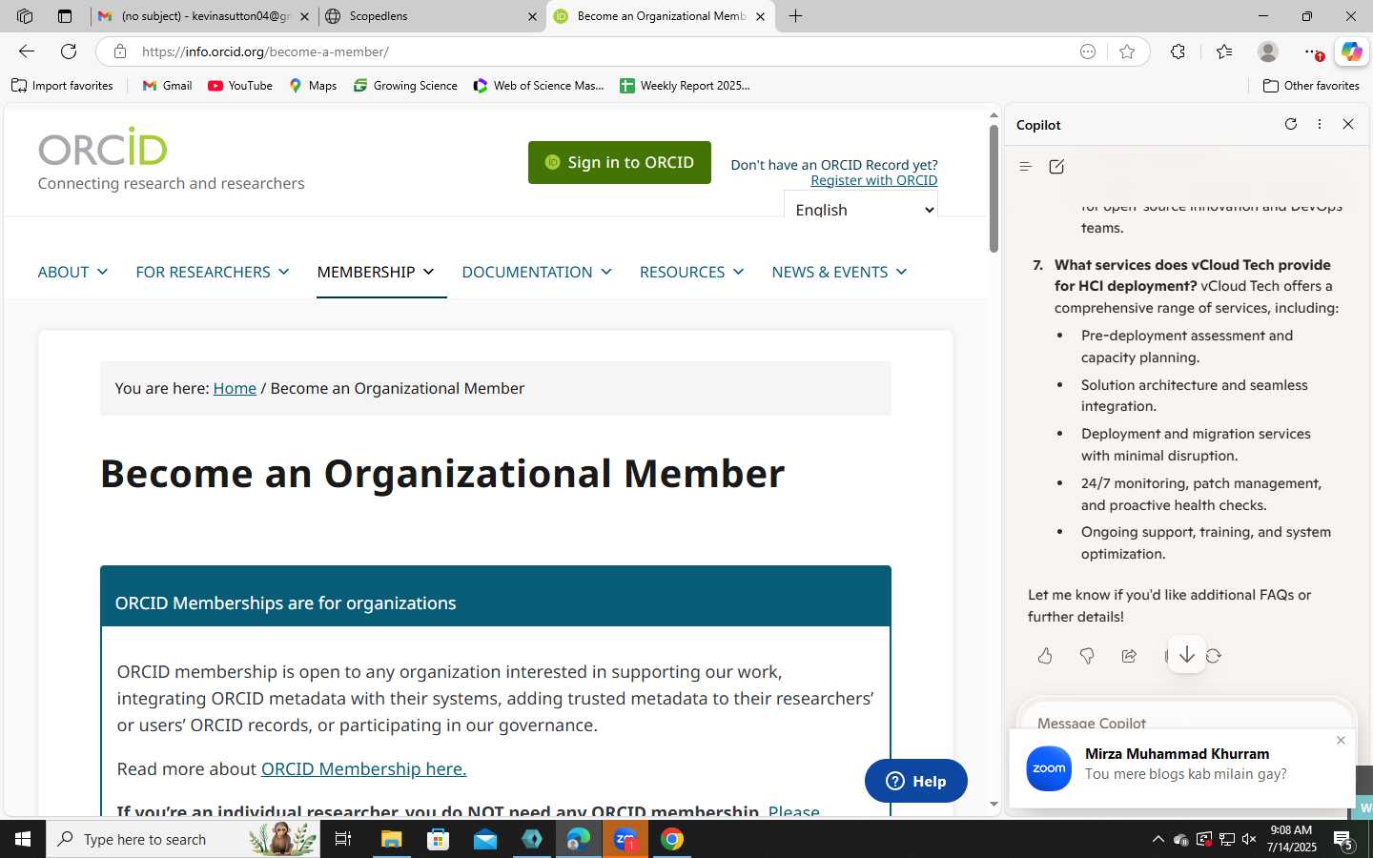Expand ABOUT navigation menu
Image resolution: width=1373 pixels, height=858 pixels.
[72, 272]
